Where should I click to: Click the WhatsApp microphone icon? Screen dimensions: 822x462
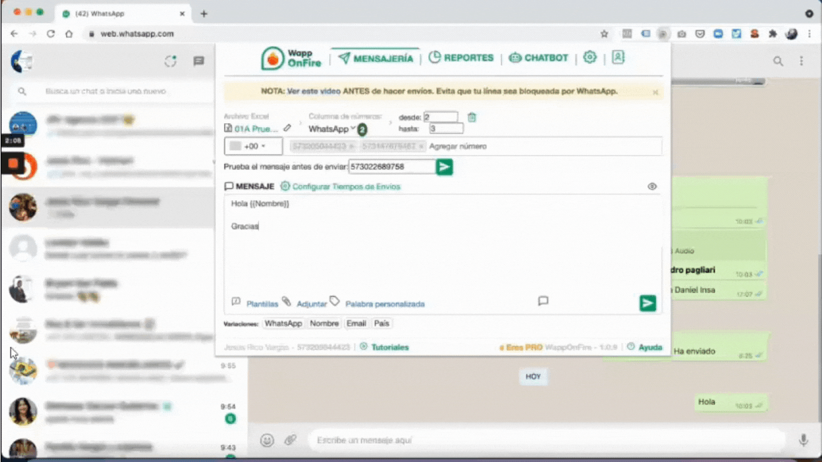pyautogui.click(x=803, y=440)
